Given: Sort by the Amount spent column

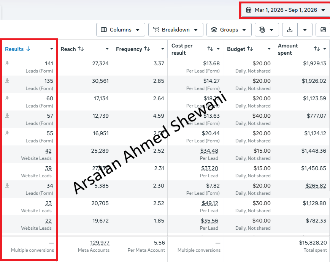Looking at the screenshot, I should 317,49.
